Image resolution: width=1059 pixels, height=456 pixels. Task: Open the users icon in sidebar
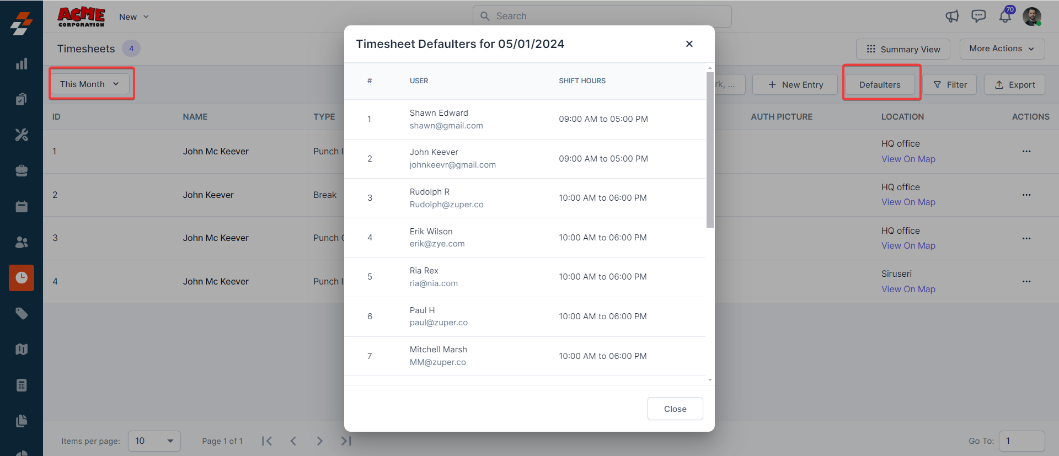tap(22, 242)
